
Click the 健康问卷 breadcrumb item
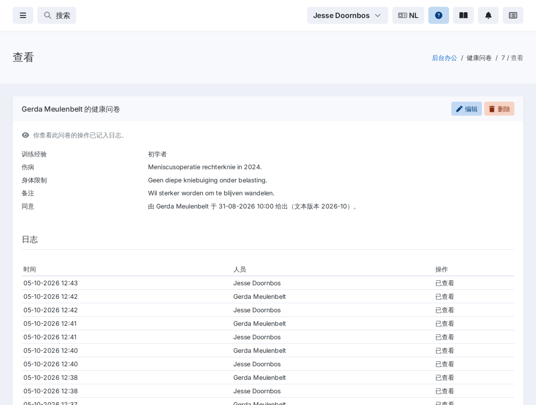point(479,58)
